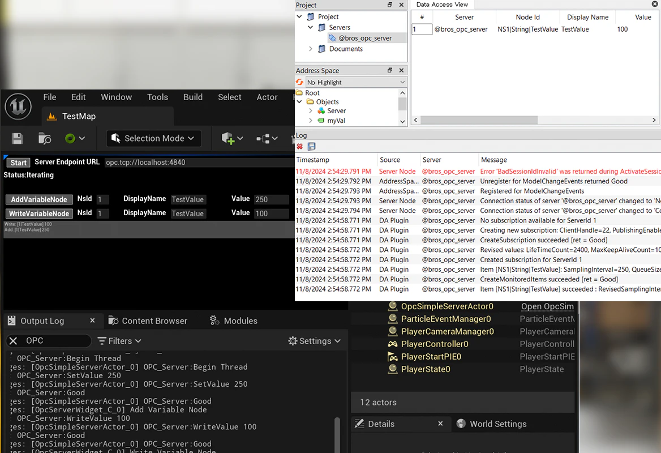
Task: Click the Server Endpoint URL input field
Action: [x=198, y=163]
